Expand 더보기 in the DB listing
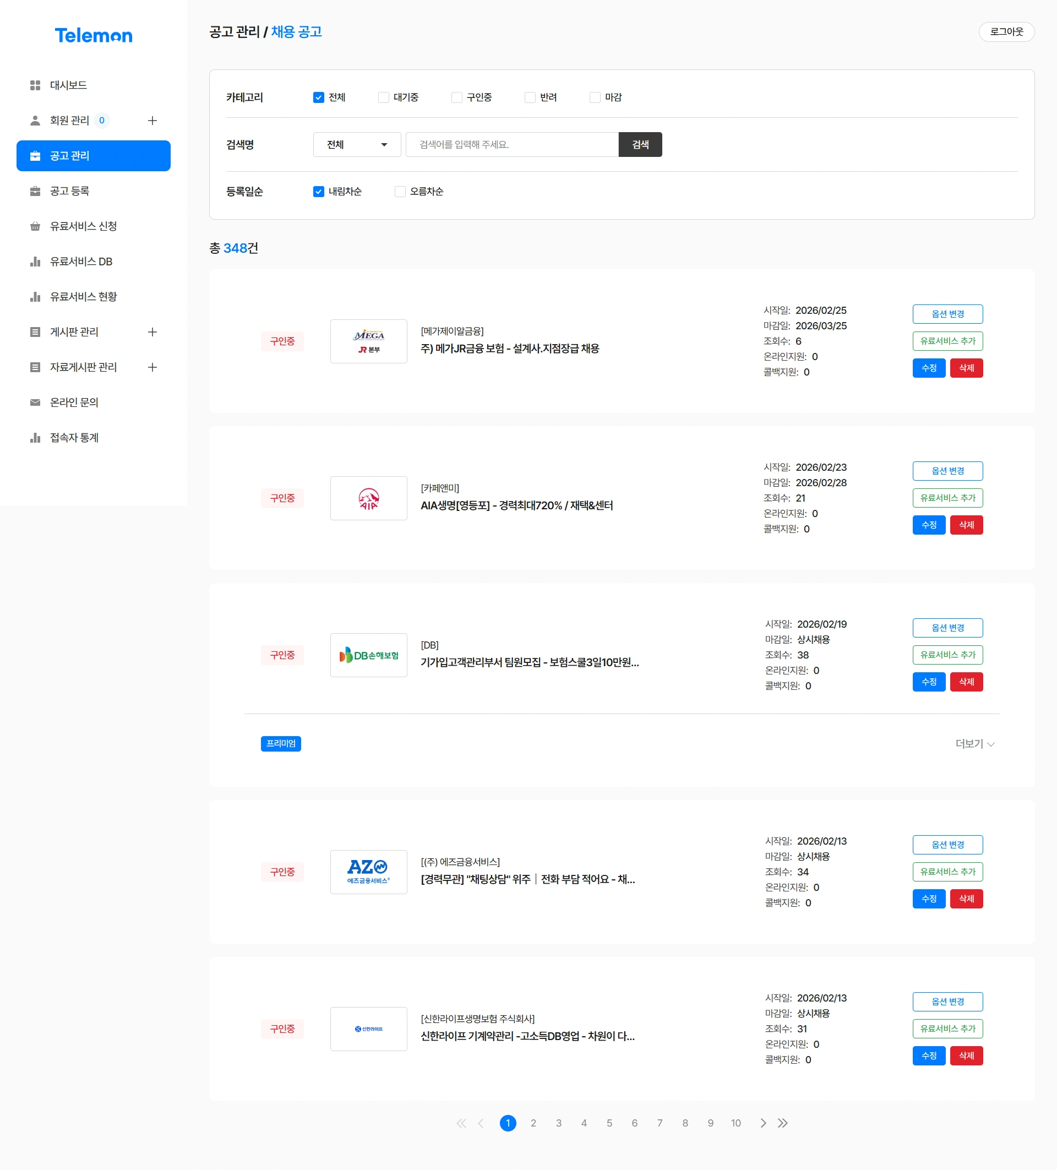The height and width of the screenshot is (1170, 1057). pos(974,744)
